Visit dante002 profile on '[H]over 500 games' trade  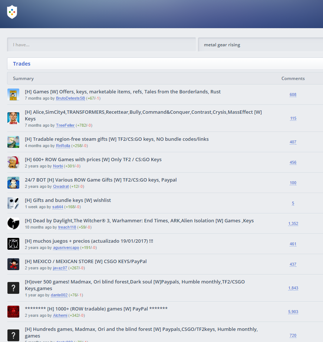point(59,295)
